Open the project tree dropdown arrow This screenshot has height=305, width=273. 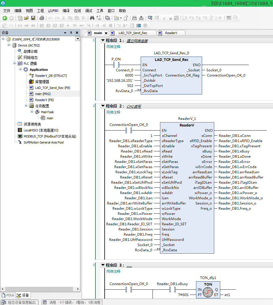(77, 39)
